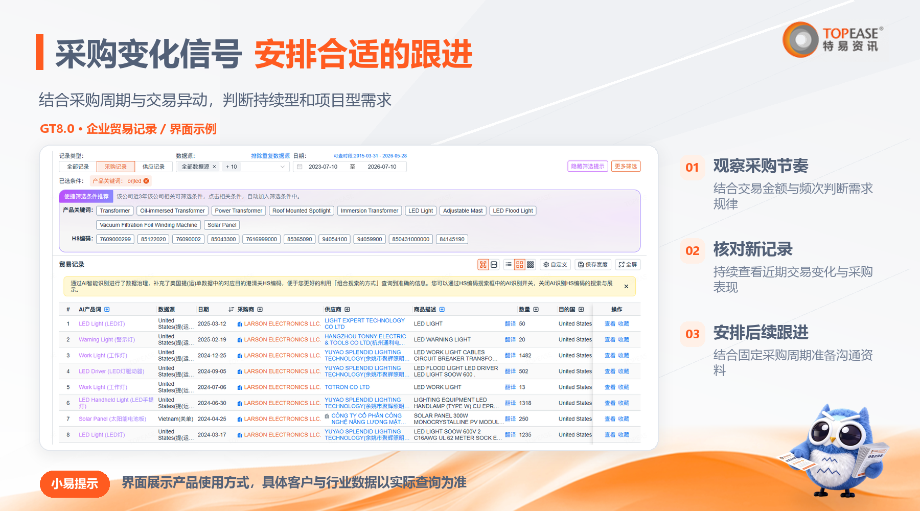
Task: Click the start date field 2023-07-10
Action: coord(323,167)
